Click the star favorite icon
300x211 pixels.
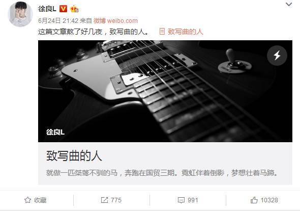(28, 200)
